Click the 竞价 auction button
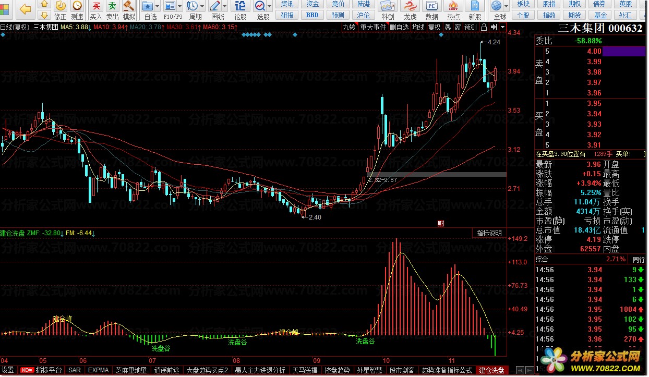The width and height of the screenshot is (649, 377). click(x=338, y=4)
